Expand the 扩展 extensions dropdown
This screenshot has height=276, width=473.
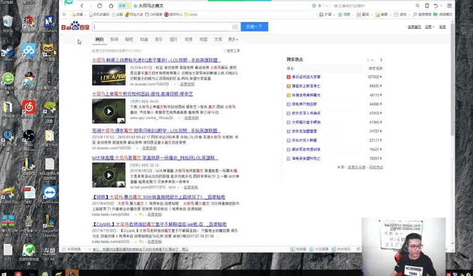335,14
